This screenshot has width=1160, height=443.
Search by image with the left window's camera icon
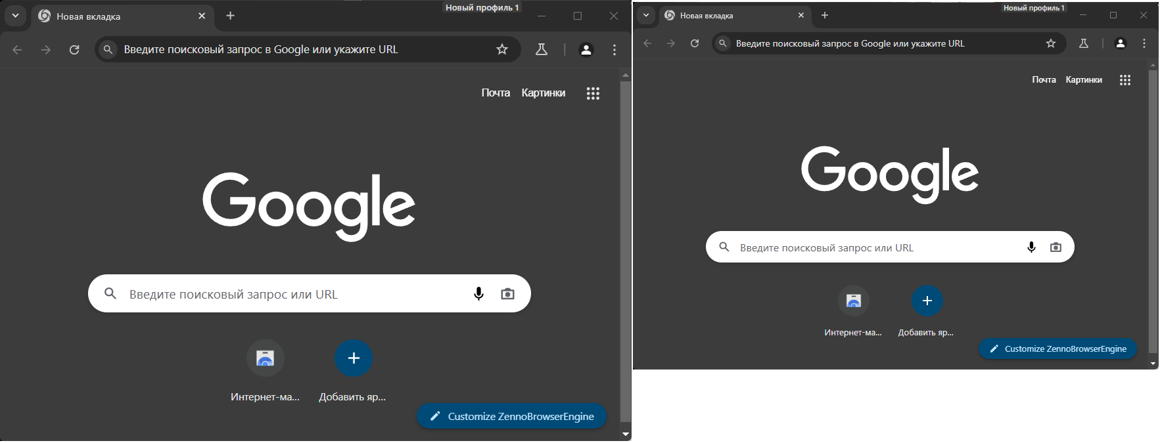(507, 294)
